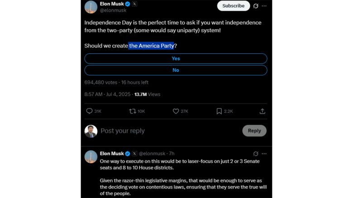Image resolution: width=353 pixels, height=198 pixels.
Task: Open Elon Musk's avatar on the main post
Action: point(91,7)
